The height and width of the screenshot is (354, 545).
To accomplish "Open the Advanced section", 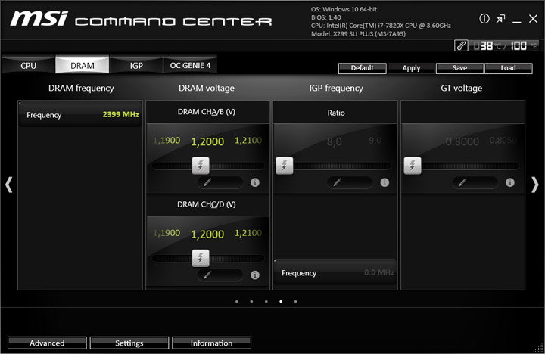I will [47, 343].
